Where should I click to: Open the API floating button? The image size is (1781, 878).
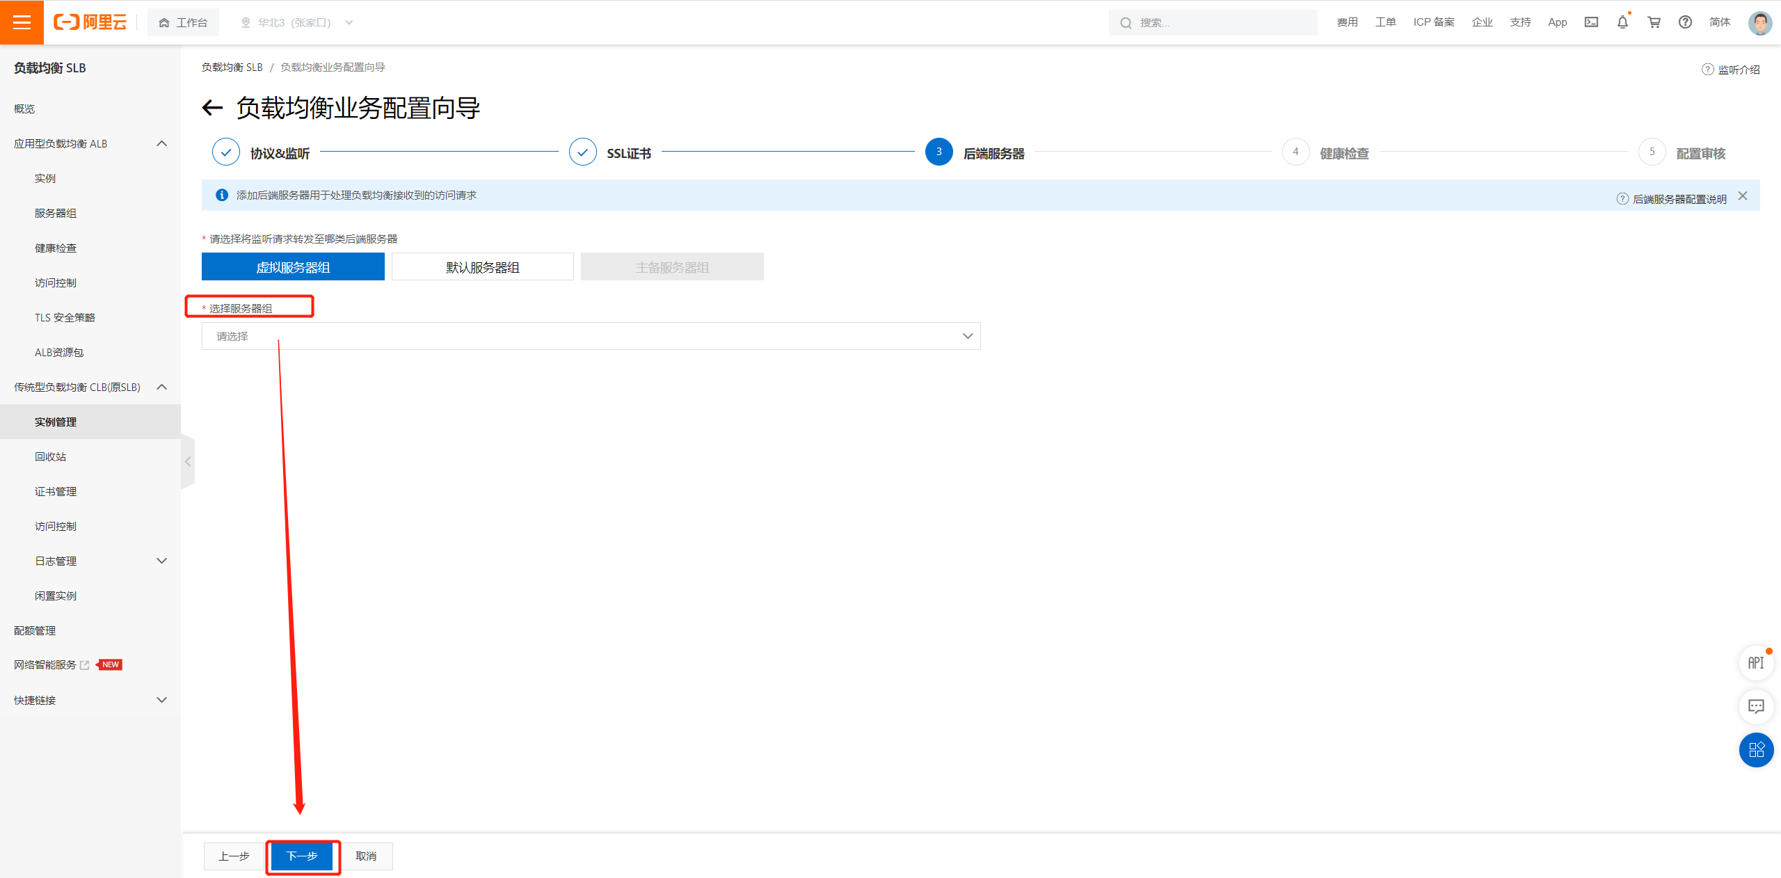(1756, 663)
